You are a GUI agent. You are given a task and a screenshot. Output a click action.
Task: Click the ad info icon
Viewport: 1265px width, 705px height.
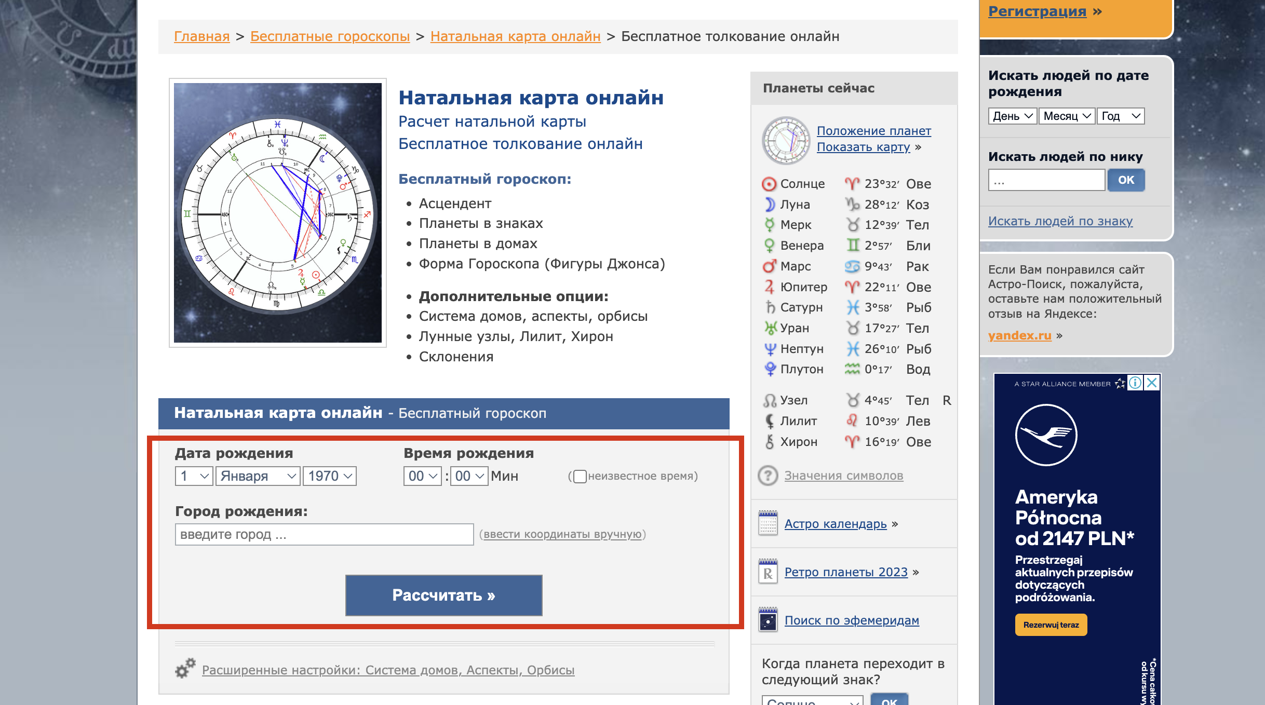coord(1135,383)
